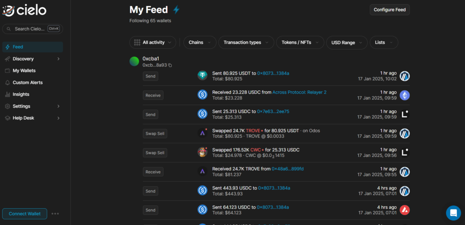Viewport: 465px width, 225px height.
Task: Open the Across Protocol: Relayer 2 link
Action: (299, 92)
